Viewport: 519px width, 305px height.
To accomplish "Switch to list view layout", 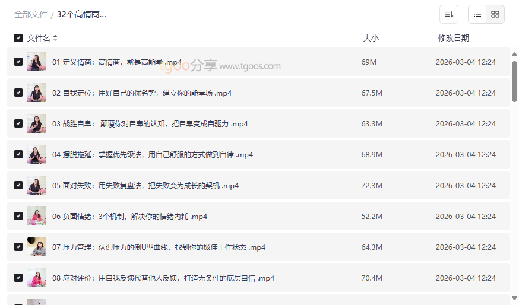I will pos(477,14).
